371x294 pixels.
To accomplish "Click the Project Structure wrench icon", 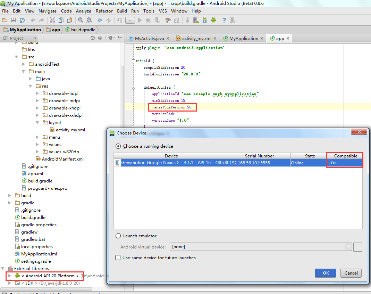I will 168,21.
